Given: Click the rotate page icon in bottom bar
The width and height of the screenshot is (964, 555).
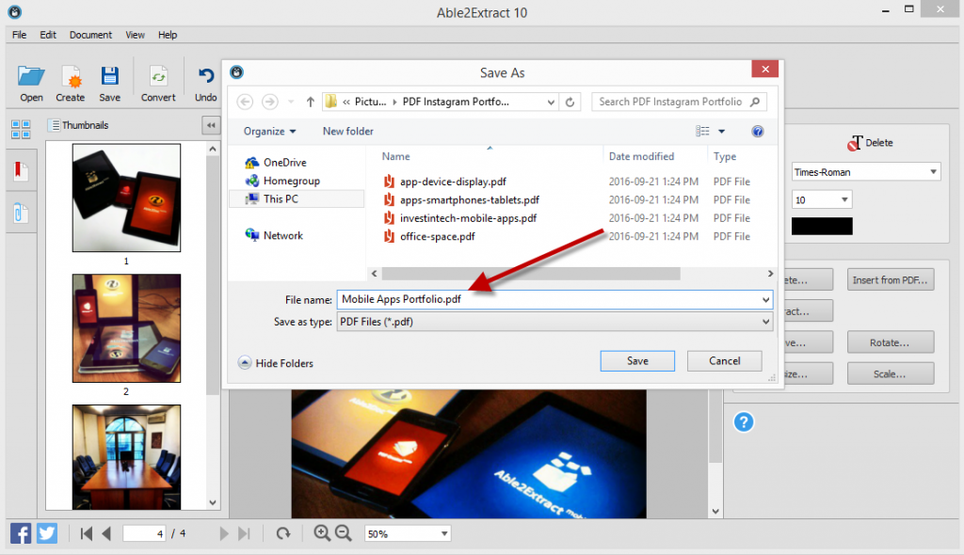Looking at the screenshot, I should coord(282,533).
